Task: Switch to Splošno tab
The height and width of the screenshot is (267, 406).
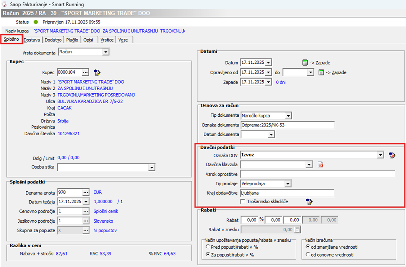Action: pyautogui.click(x=12, y=39)
